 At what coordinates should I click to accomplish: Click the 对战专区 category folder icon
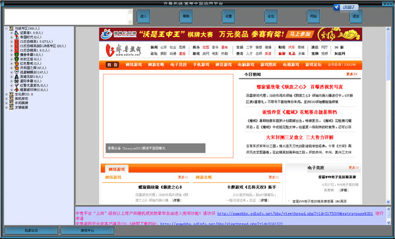pyautogui.click(x=11, y=28)
